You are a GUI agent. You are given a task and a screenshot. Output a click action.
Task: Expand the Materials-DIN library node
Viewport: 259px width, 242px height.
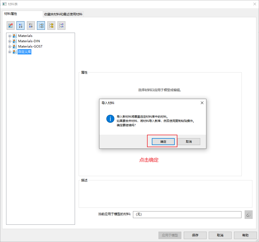click(x=10, y=41)
